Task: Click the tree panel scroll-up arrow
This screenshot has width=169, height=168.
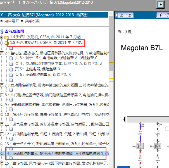Action: point(111,14)
